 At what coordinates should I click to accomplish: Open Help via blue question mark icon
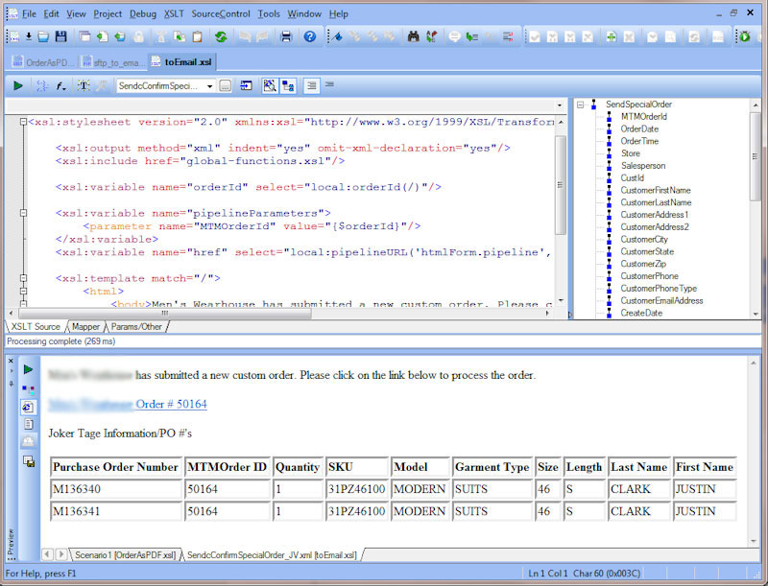pos(309,36)
